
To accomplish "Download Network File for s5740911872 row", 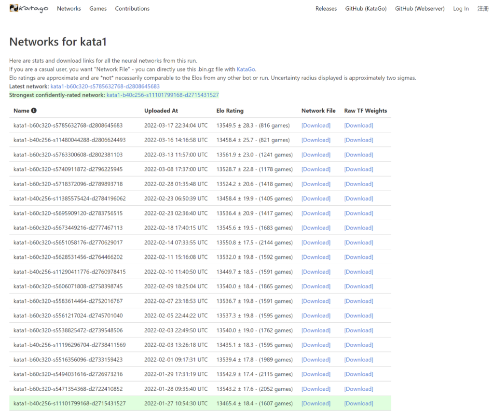I will [316, 169].
